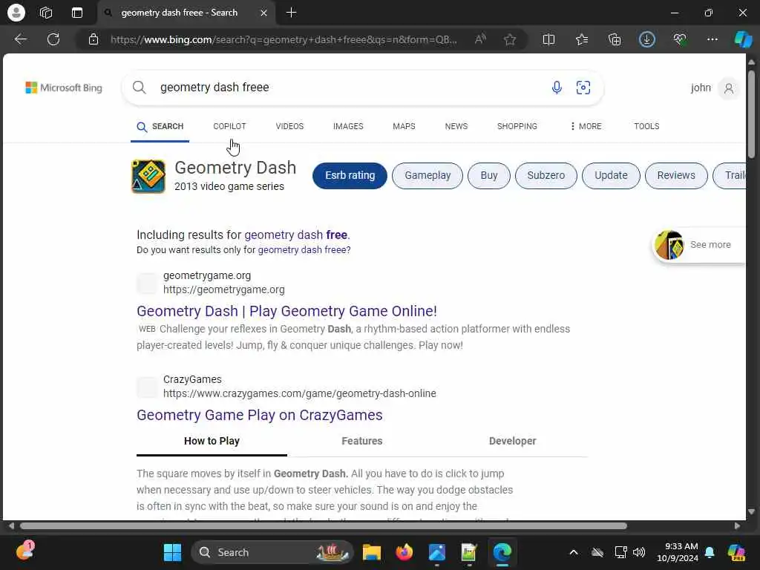Click the vertical scrollbar thumb
Screen dimensions: 760x570
[751, 114]
